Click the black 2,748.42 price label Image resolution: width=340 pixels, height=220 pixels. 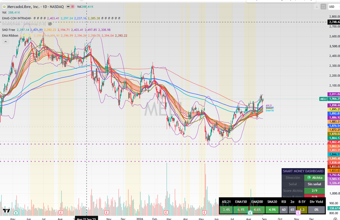point(334,22)
